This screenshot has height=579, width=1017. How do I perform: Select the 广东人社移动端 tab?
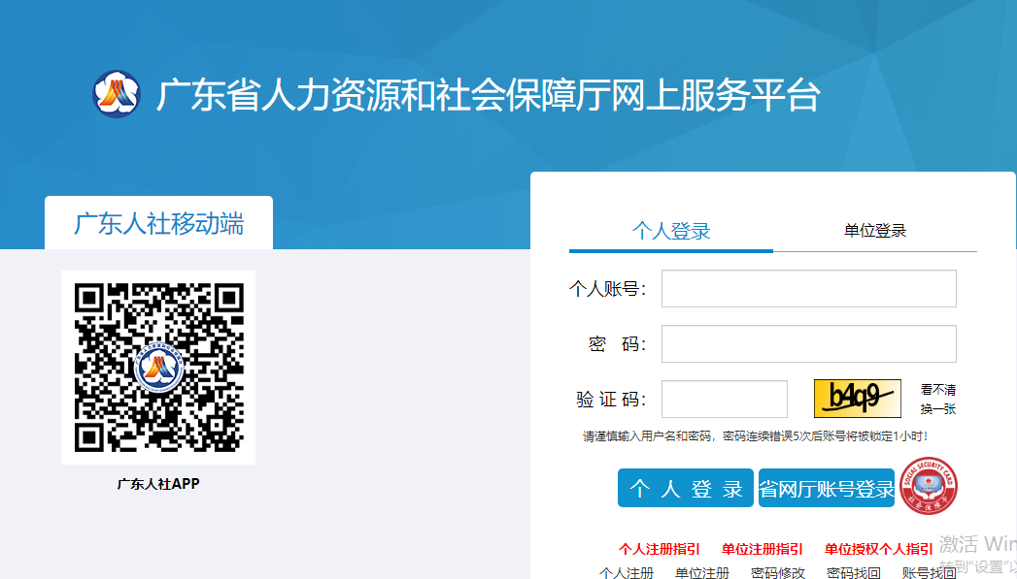(159, 223)
